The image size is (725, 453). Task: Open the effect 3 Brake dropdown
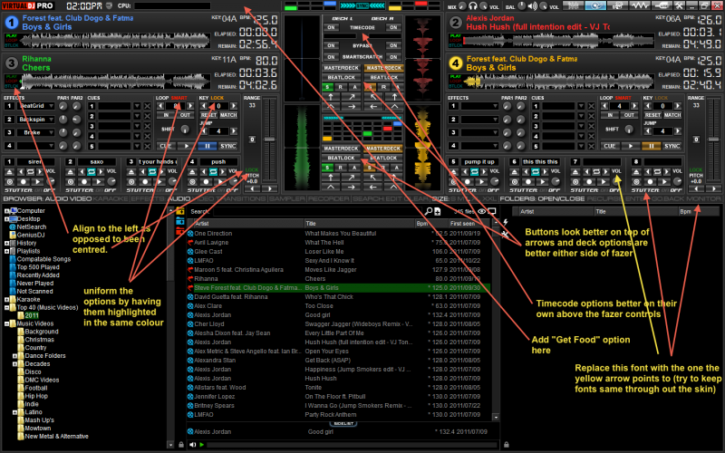tap(51, 132)
